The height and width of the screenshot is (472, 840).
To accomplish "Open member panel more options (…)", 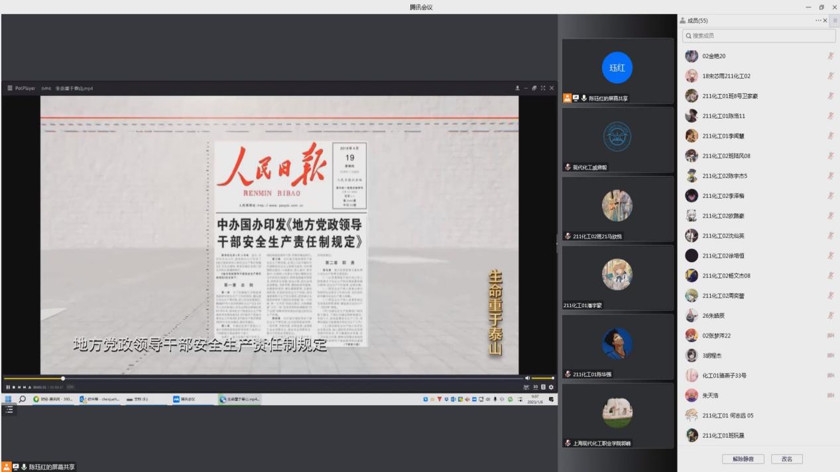I will tap(819, 21).
